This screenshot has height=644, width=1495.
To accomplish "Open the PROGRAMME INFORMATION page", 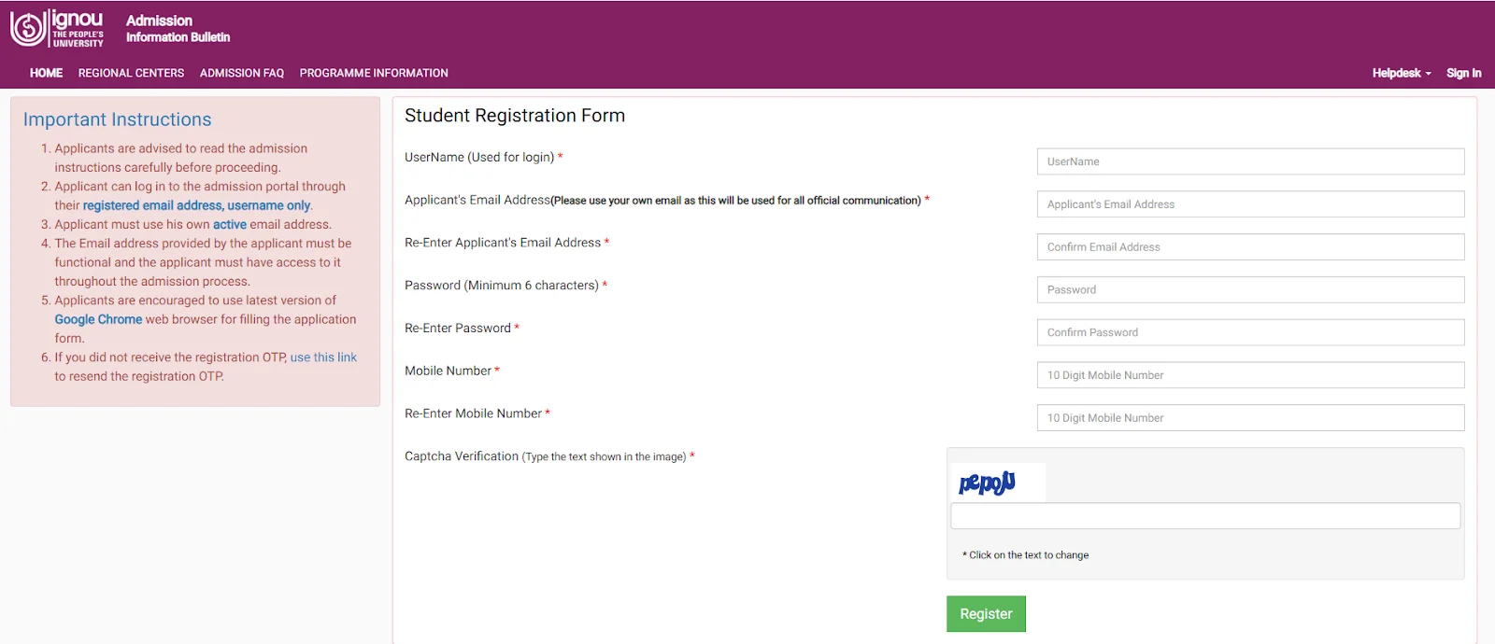I will [374, 72].
